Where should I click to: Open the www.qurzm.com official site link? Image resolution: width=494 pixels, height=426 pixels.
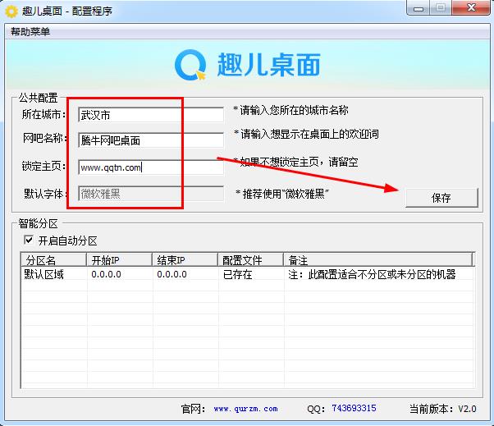(x=245, y=408)
